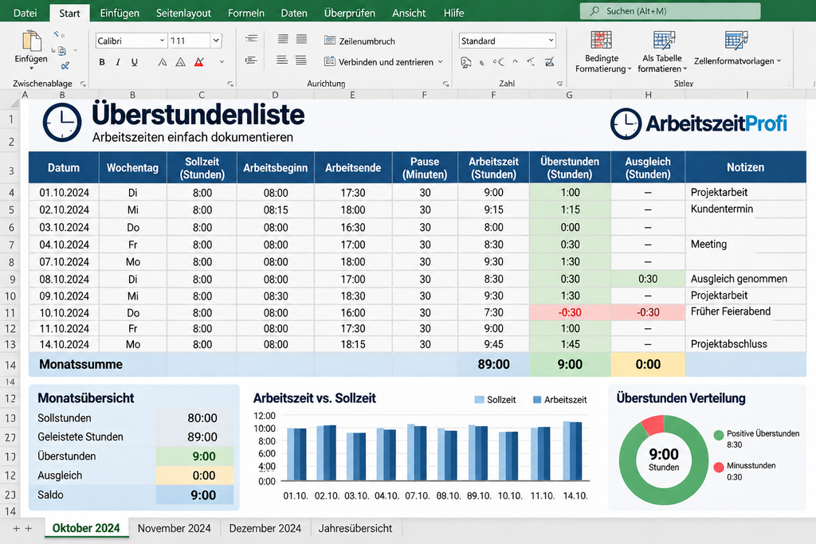
Task: Select the Arbeitsende cell 18:15
Action: point(353,344)
